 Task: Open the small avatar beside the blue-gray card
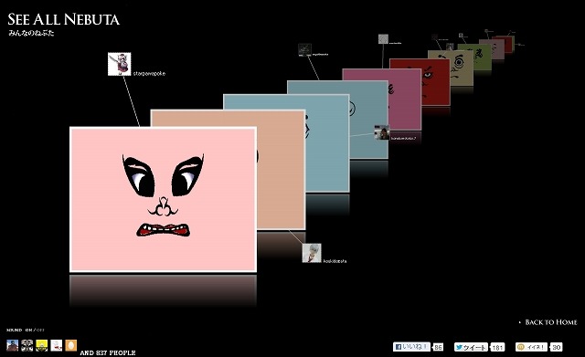pyautogui.click(x=382, y=132)
